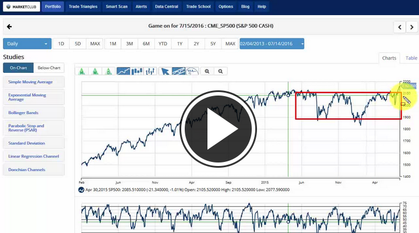The width and height of the screenshot is (419, 233).
Task: Select the pointer cursor tool
Action: click(165, 71)
